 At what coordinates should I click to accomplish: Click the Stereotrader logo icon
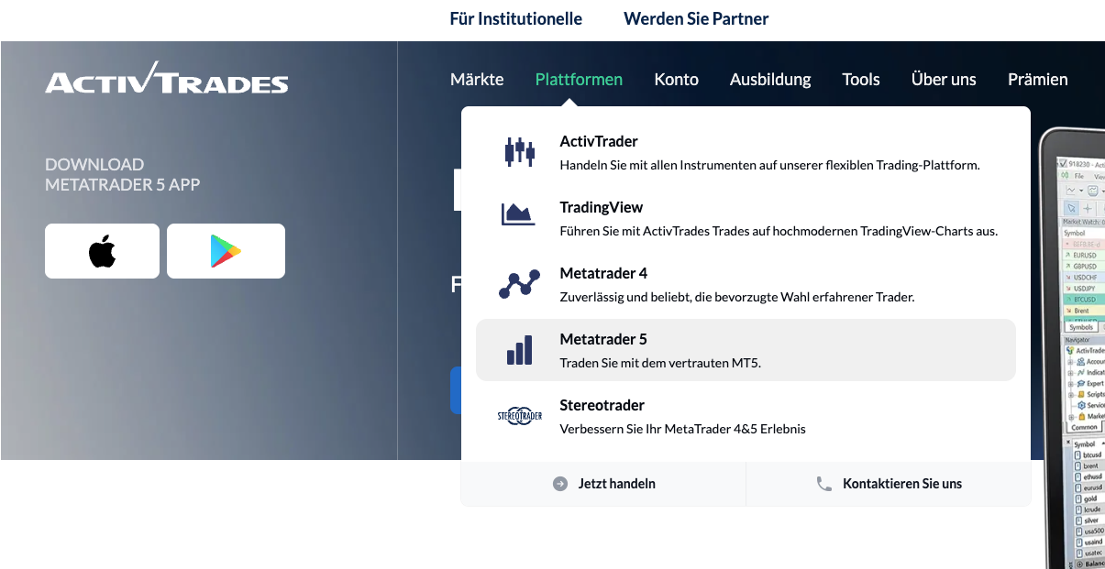point(519,414)
